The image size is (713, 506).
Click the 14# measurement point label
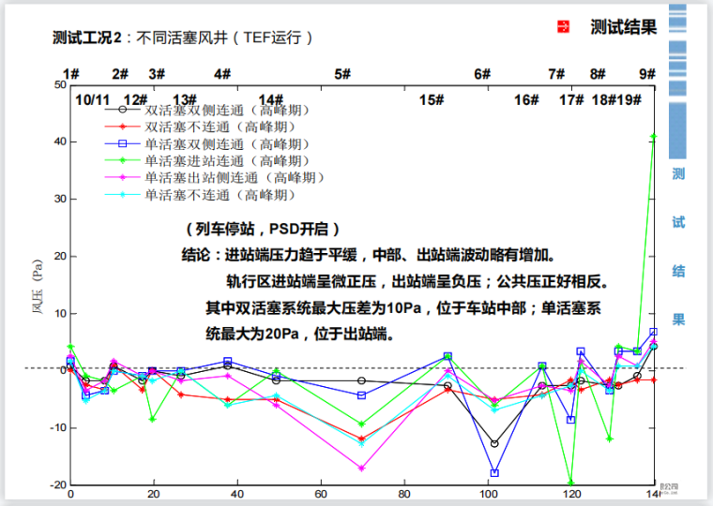pos(271,99)
